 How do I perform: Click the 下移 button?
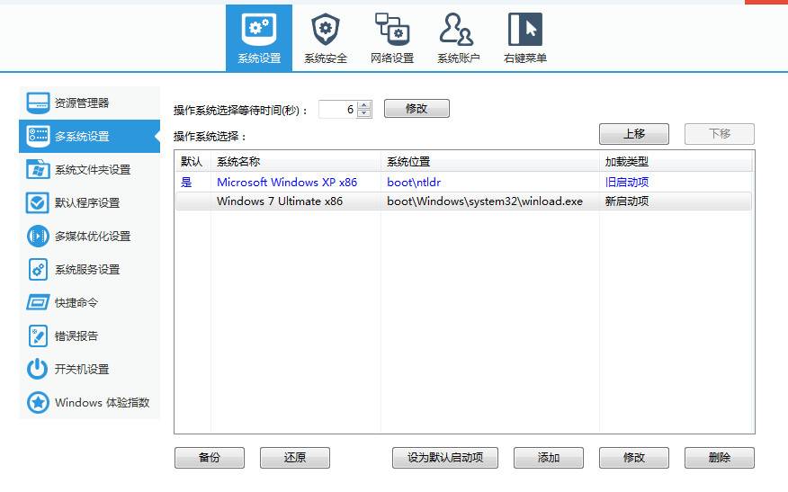pos(719,134)
